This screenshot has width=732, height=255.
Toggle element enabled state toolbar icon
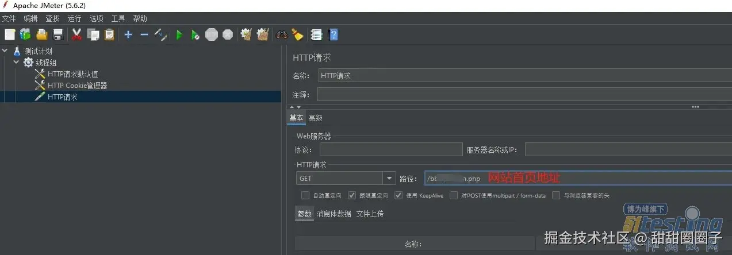coord(160,35)
